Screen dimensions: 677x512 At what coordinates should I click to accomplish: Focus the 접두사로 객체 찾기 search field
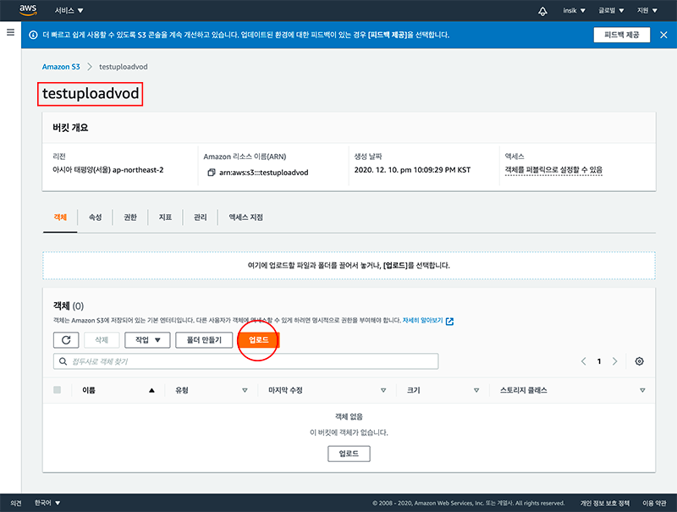point(246,361)
